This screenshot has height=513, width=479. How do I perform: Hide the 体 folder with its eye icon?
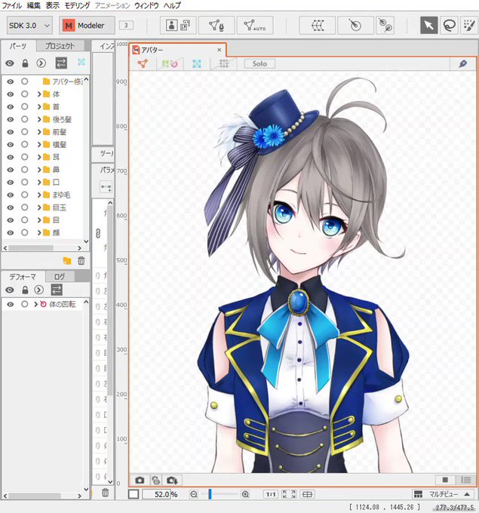click(x=11, y=94)
